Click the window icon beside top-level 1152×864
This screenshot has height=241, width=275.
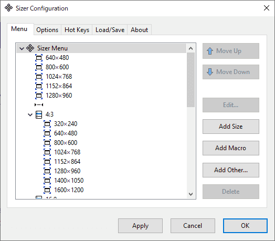coord(39,86)
